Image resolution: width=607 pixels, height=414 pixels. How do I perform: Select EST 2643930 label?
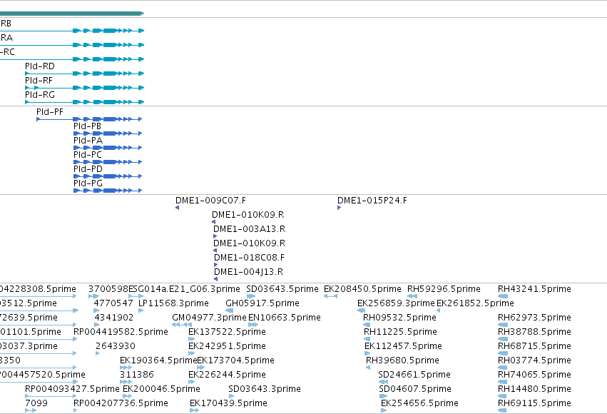116,346
